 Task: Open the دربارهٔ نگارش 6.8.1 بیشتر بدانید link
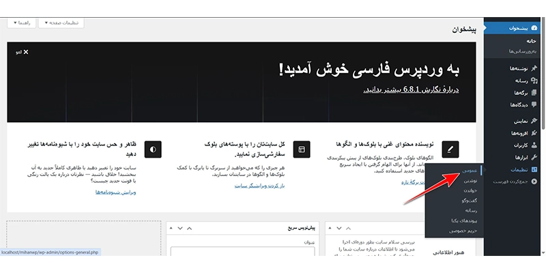(412, 89)
